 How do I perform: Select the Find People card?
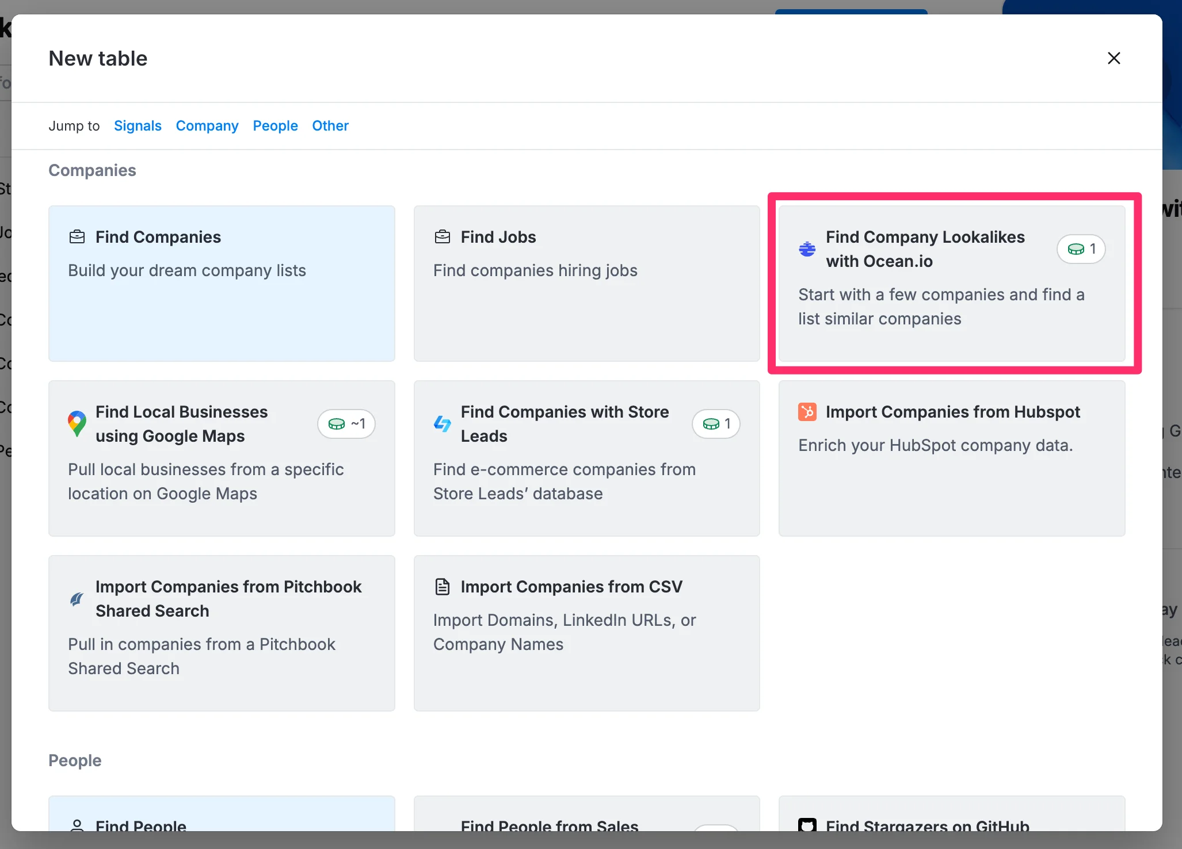pos(222,817)
